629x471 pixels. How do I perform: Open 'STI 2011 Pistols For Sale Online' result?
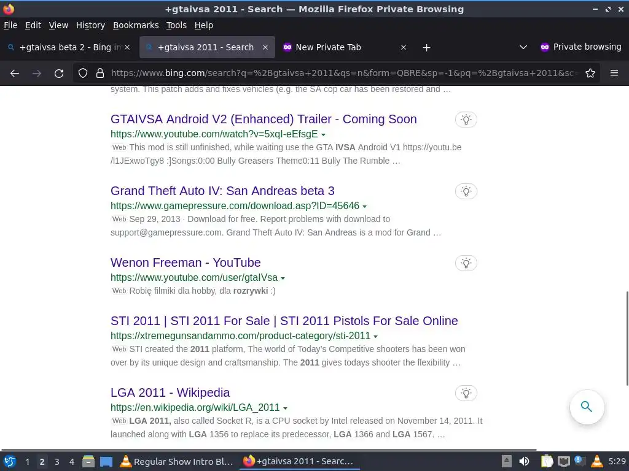click(x=284, y=321)
